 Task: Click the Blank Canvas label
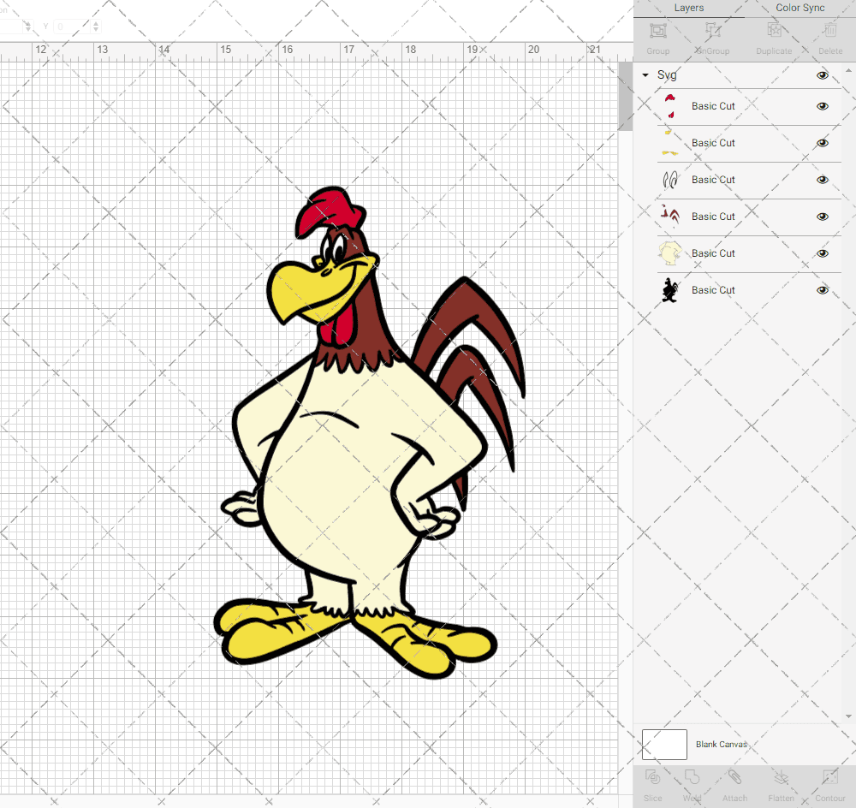[x=721, y=745]
